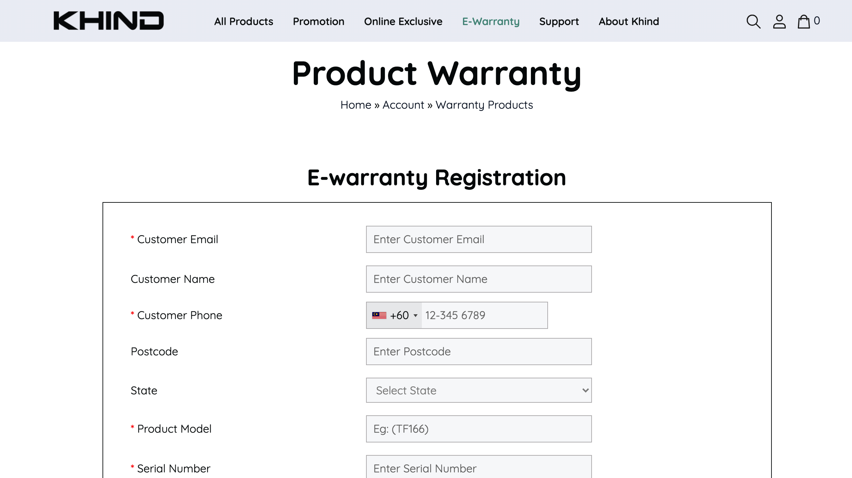This screenshot has width=852, height=478.
Task: Click the KHIND logo
Action: coord(109,21)
